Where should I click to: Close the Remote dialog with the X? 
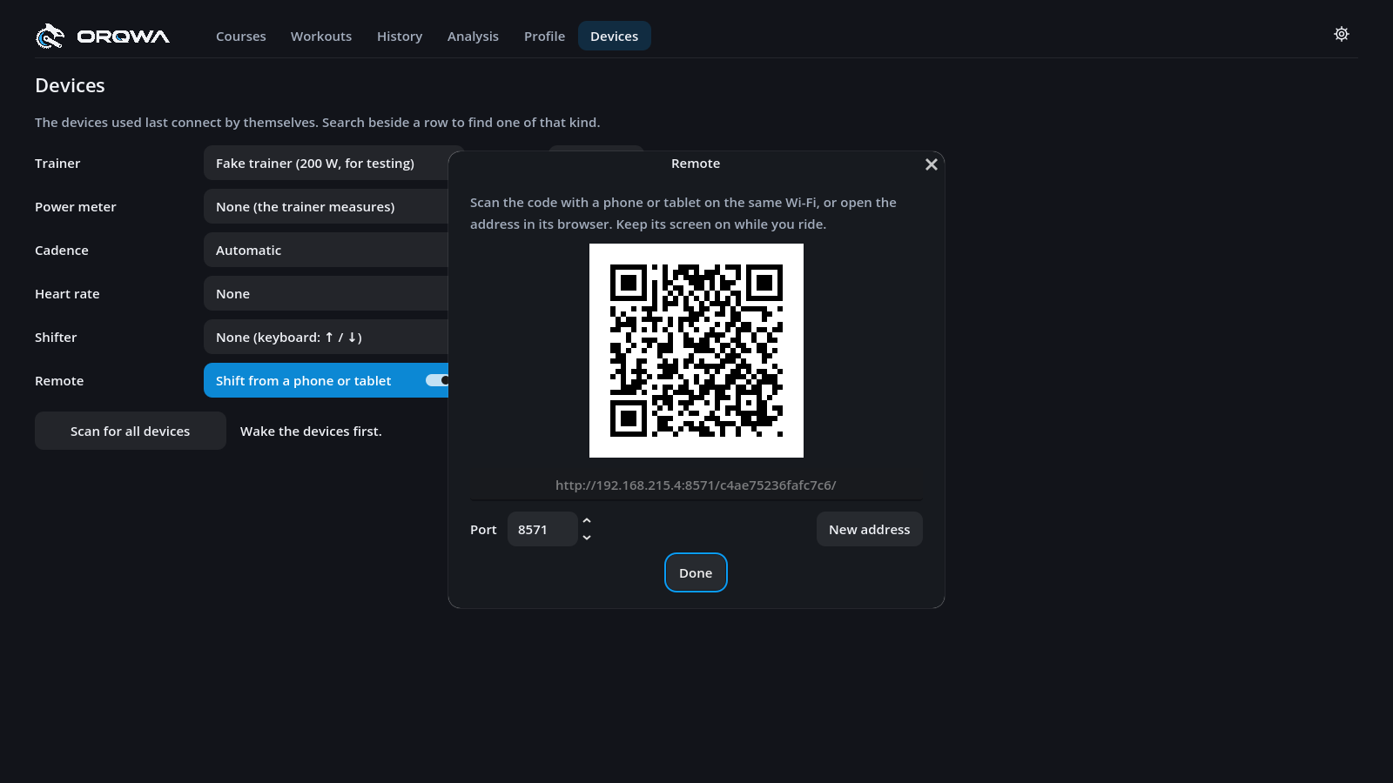click(x=931, y=164)
